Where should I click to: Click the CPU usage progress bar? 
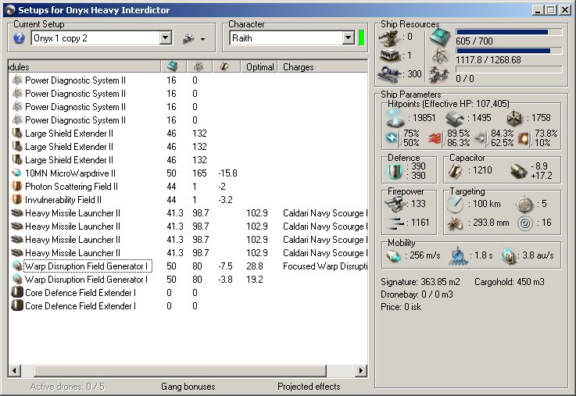pyautogui.click(x=509, y=32)
